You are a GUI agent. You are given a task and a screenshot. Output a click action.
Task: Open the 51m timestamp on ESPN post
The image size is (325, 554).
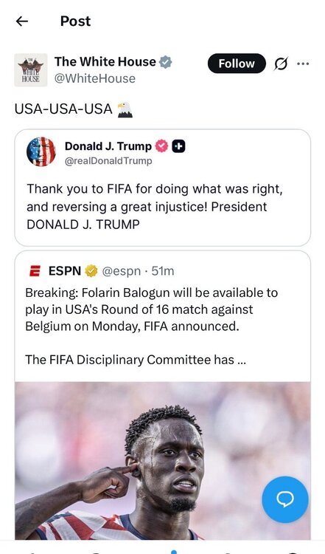tap(163, 271)
